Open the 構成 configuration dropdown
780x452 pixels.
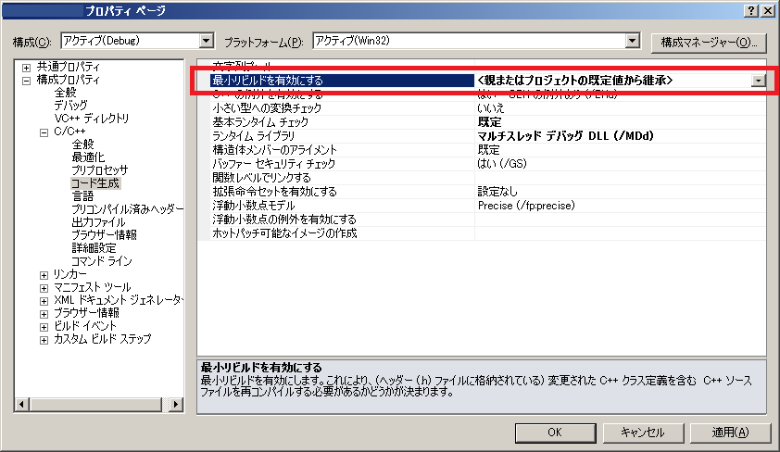point(207,41)
